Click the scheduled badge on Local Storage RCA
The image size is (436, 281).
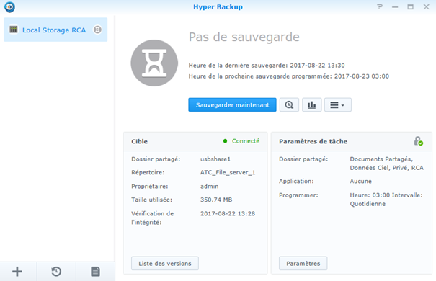click(97, 30)
